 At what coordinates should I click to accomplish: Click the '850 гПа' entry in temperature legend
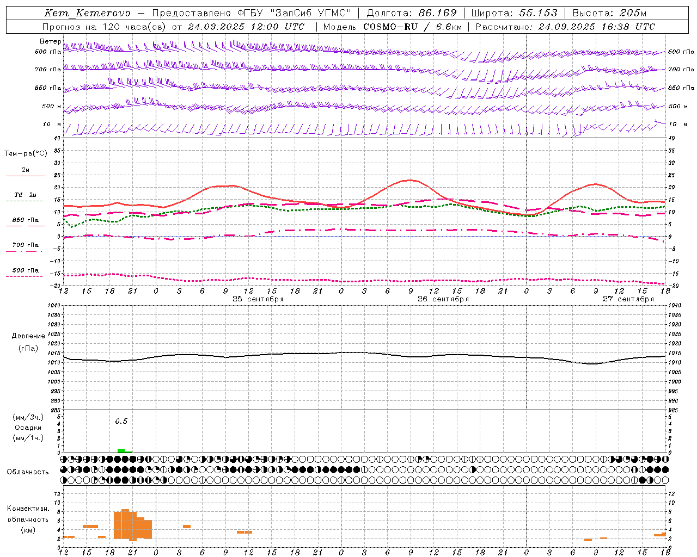(25, 220)
